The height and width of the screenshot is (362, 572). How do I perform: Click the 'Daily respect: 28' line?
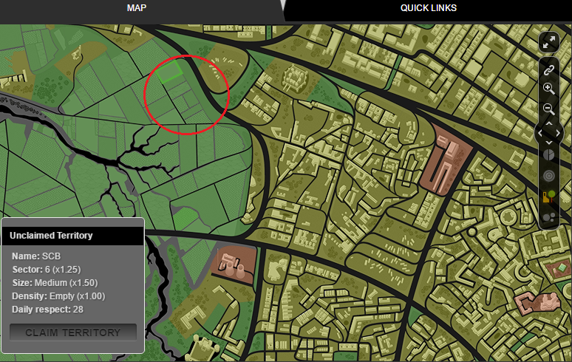point(47,310)
